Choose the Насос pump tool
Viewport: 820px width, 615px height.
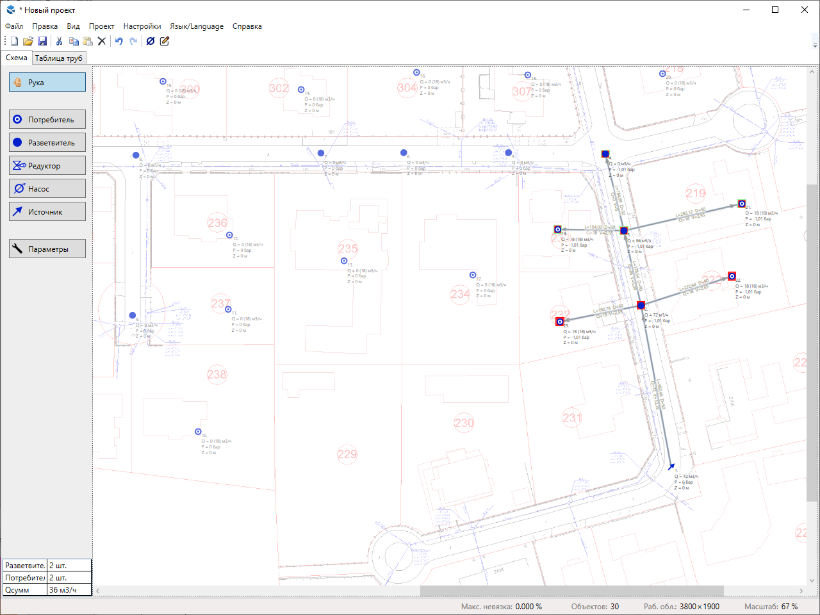point(47,188)
